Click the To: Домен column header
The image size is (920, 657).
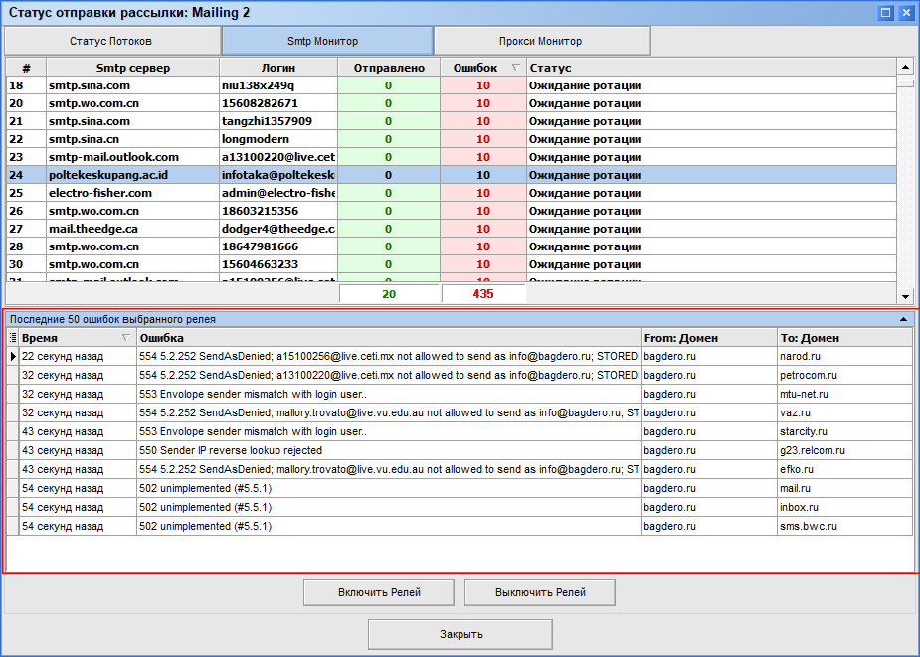[x=844, y=337]
